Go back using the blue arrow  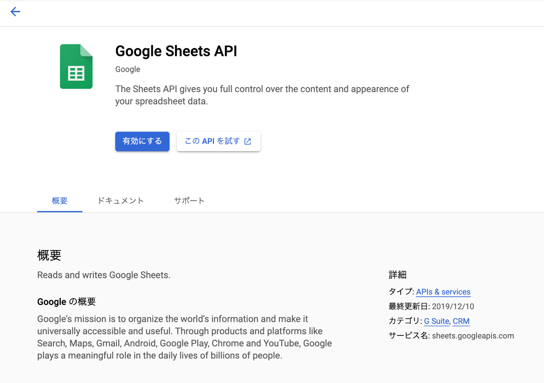[x=15, y=12]
